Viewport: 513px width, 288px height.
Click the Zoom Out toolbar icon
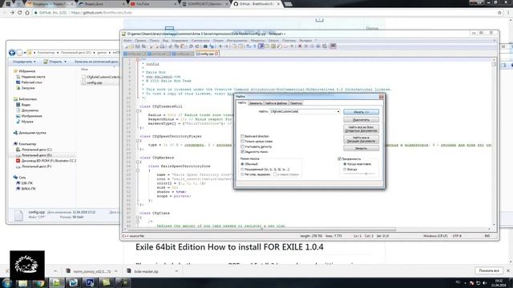click(x=227, y=46)
